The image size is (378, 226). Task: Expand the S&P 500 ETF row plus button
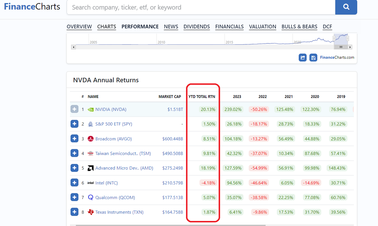tap(74, 124)
